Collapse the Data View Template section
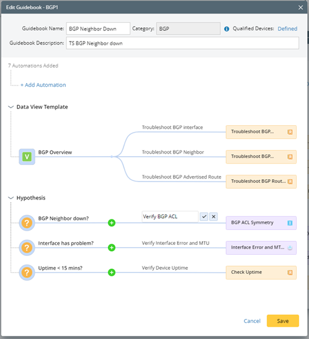This screenshot has height=339, width=309. 11,107
